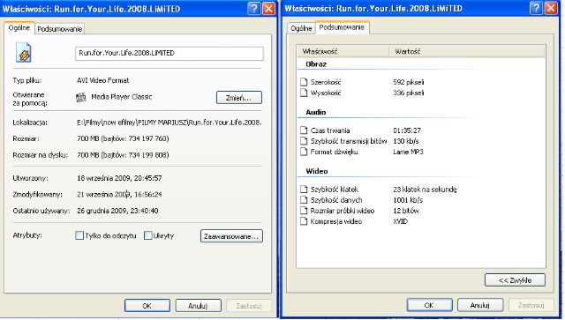Click the file name input field

(x=169, y=53)
